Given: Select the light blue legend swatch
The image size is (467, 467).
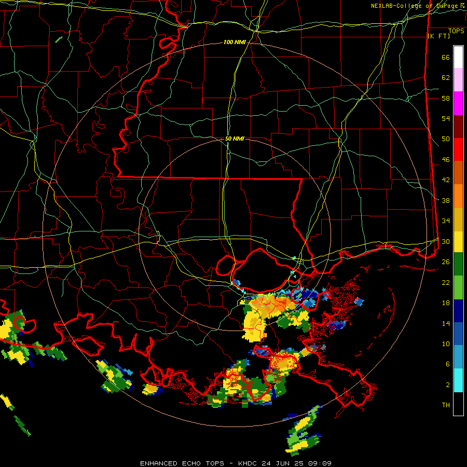Looking at the screenshot, I should pyautogui.click(x=458, y=357).
